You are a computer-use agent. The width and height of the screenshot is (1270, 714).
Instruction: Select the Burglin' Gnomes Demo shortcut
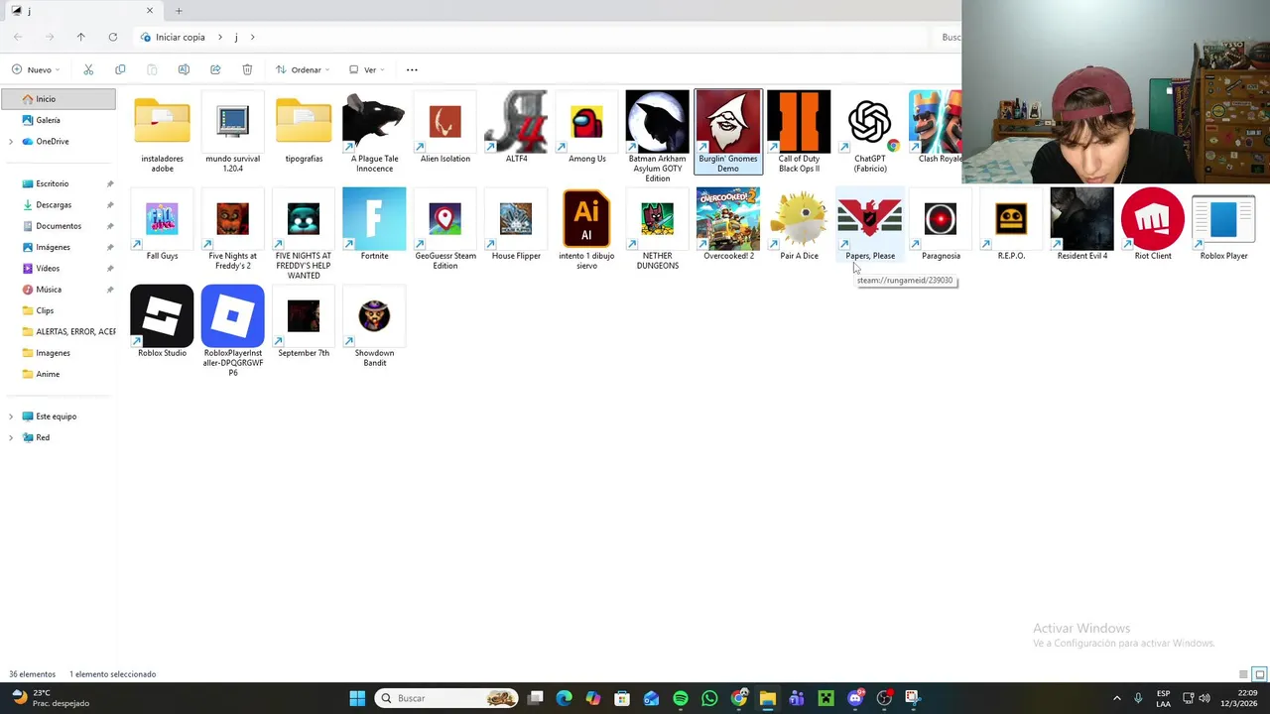728,132
